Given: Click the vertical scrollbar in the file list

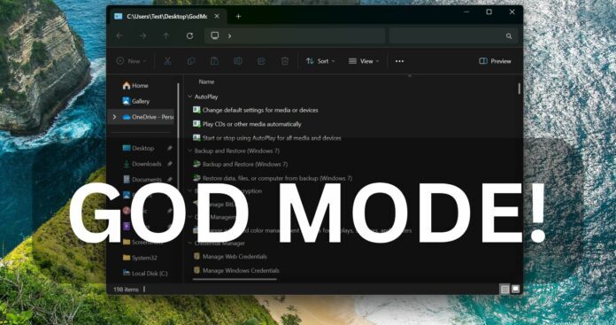Looking at the screenshot, I should (x=519, y=89).
